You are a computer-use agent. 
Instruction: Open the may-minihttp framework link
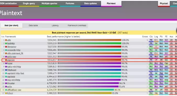(14, 80)
